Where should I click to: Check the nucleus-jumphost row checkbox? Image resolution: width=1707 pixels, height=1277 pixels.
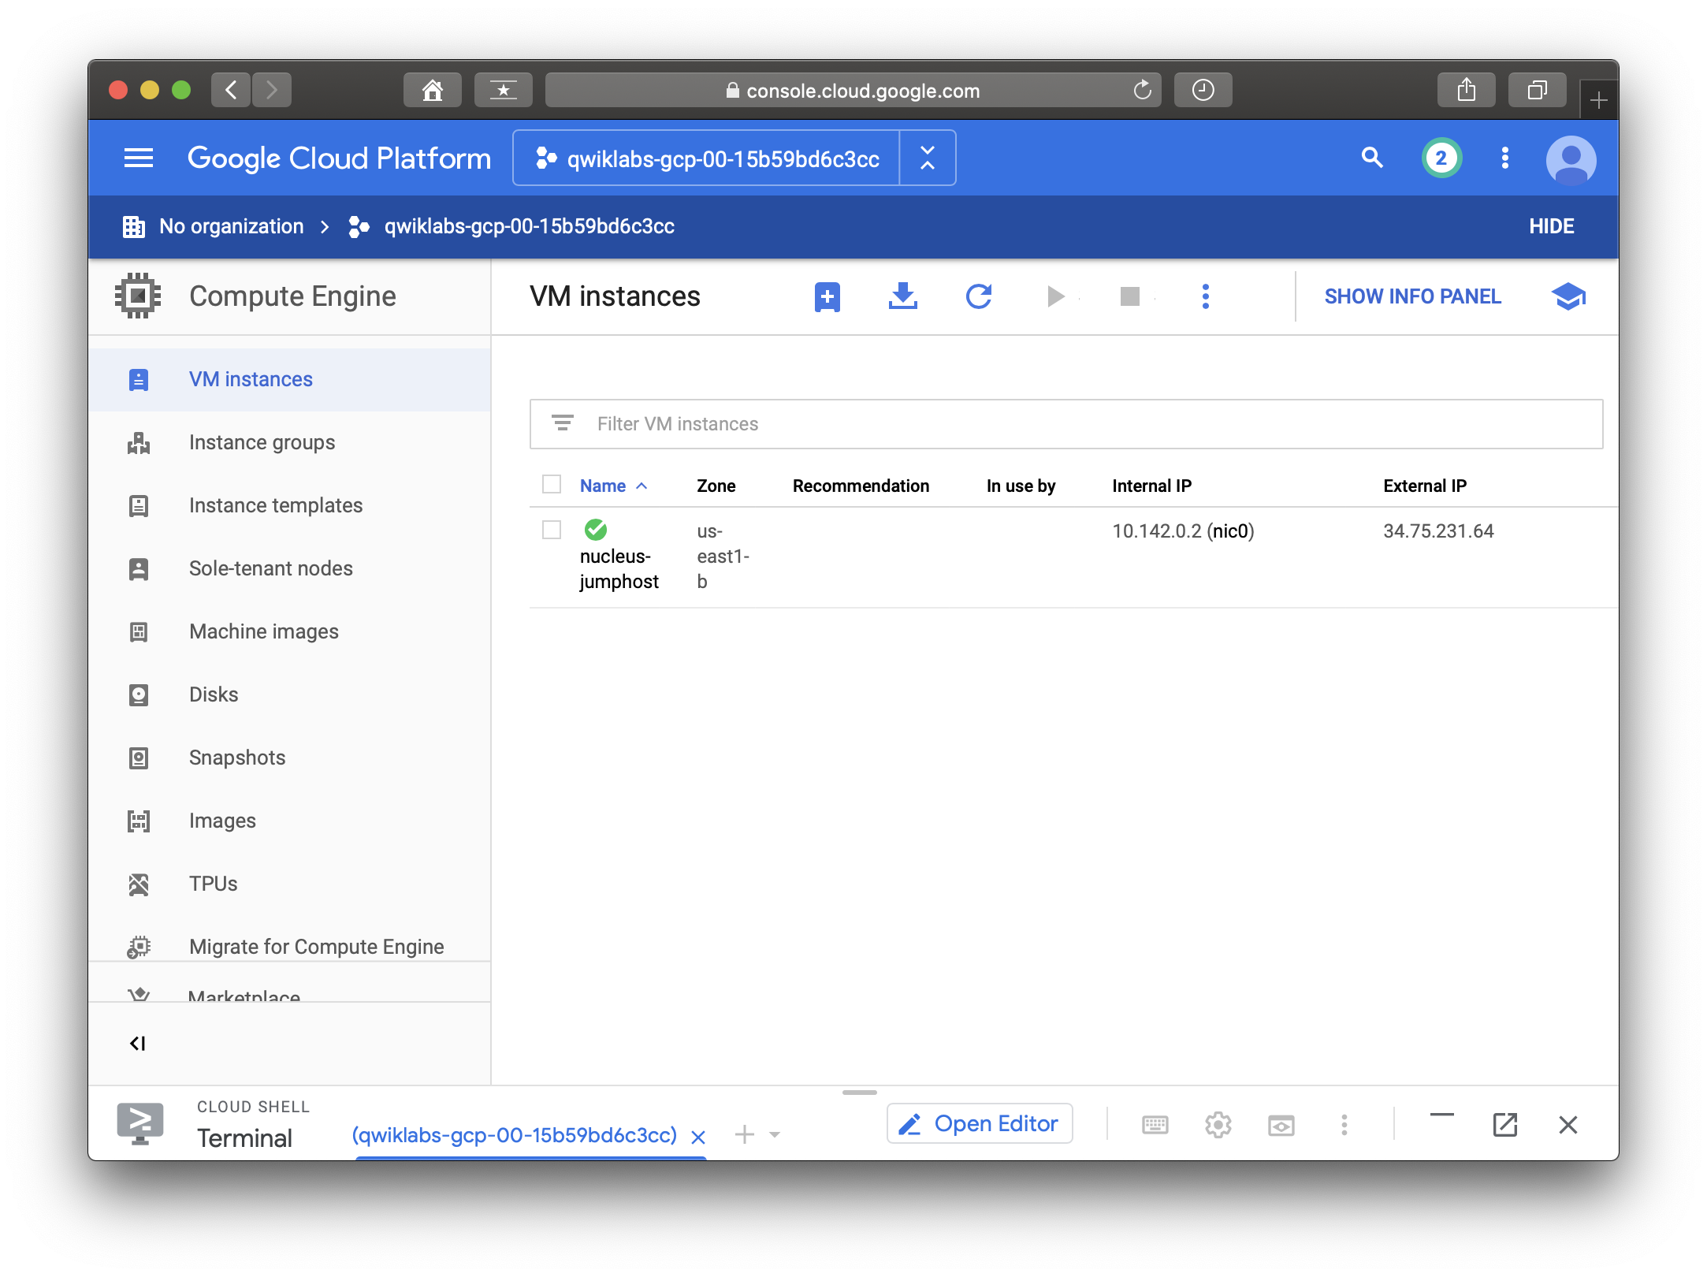(x=552, y=530)
